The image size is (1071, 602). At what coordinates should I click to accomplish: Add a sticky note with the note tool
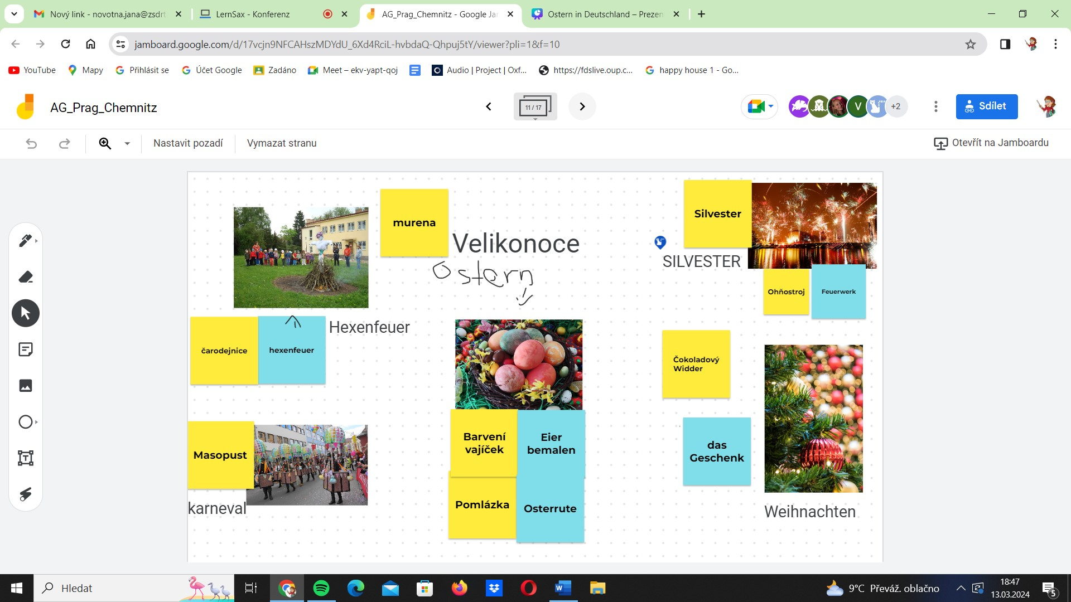coord(26,349)
